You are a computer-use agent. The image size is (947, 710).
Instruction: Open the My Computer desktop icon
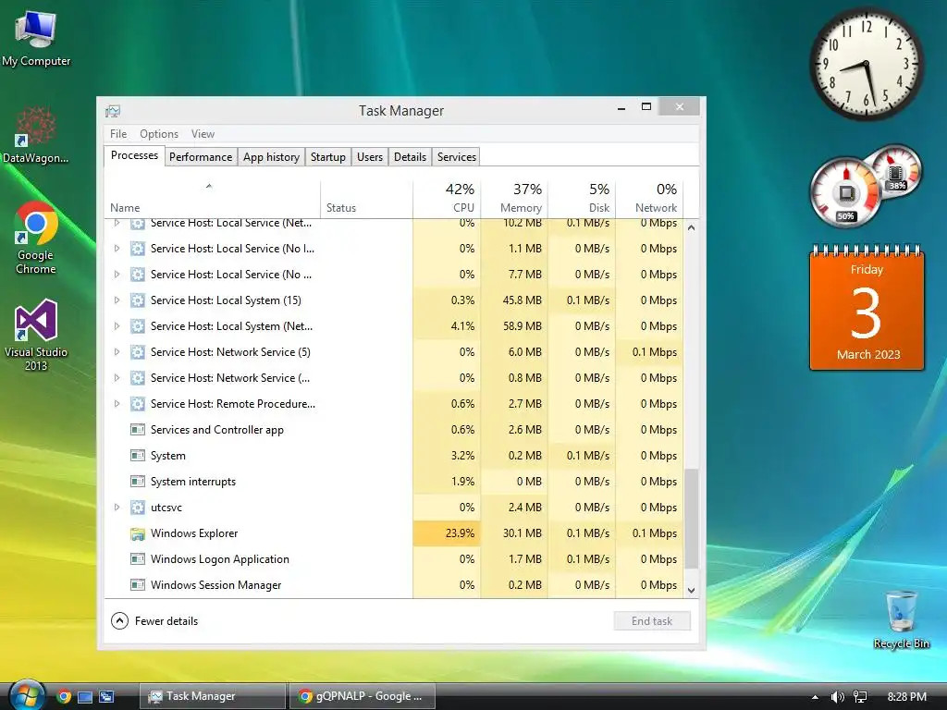tap(36, 38)
